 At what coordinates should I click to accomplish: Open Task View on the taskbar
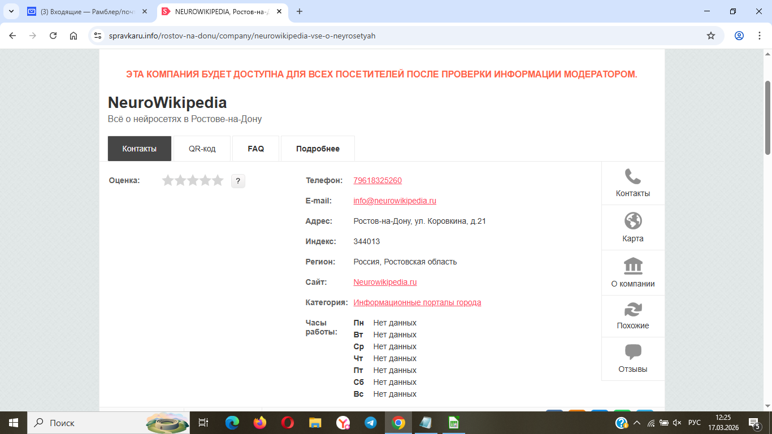click(203, 423)
